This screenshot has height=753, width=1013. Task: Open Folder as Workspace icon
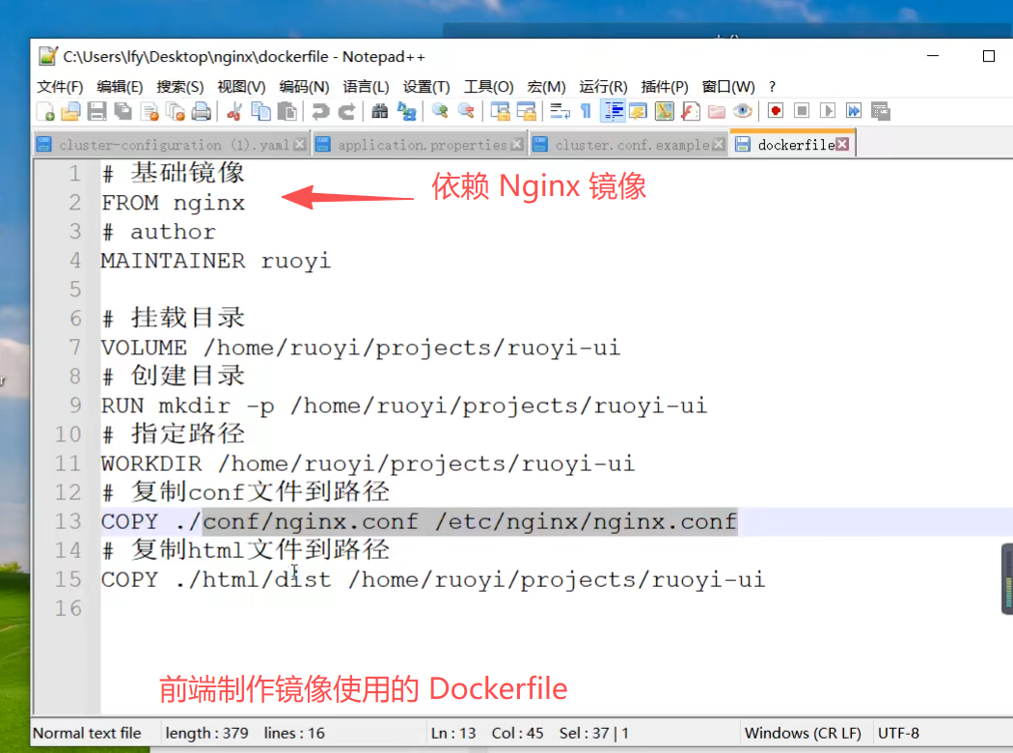click(717, 112)
